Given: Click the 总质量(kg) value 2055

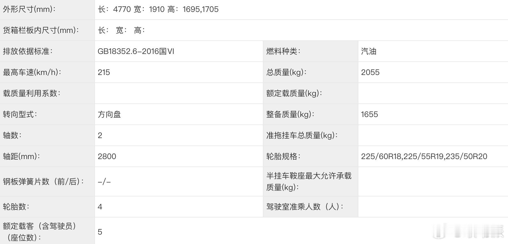Looking at the screenshot, I should click(x=370, y=72).
